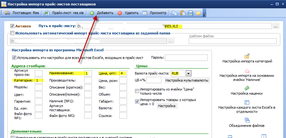Click the Цвет column field

pos(39,94)
